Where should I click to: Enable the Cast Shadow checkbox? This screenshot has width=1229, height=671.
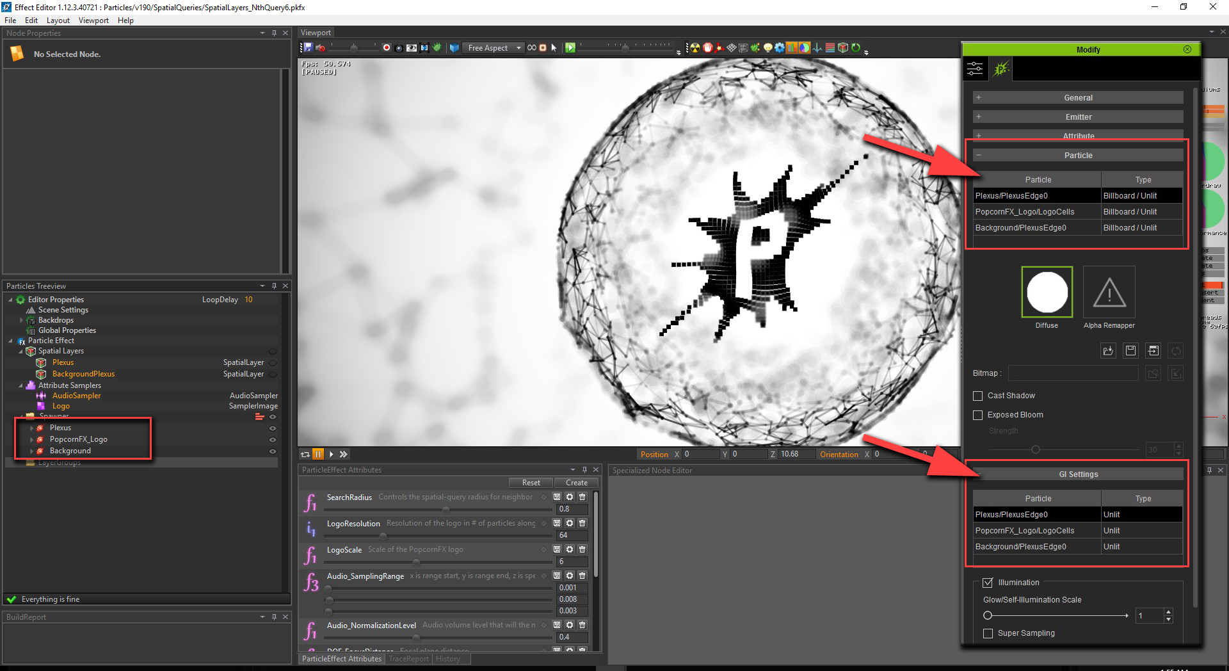(x=977, y=396)
